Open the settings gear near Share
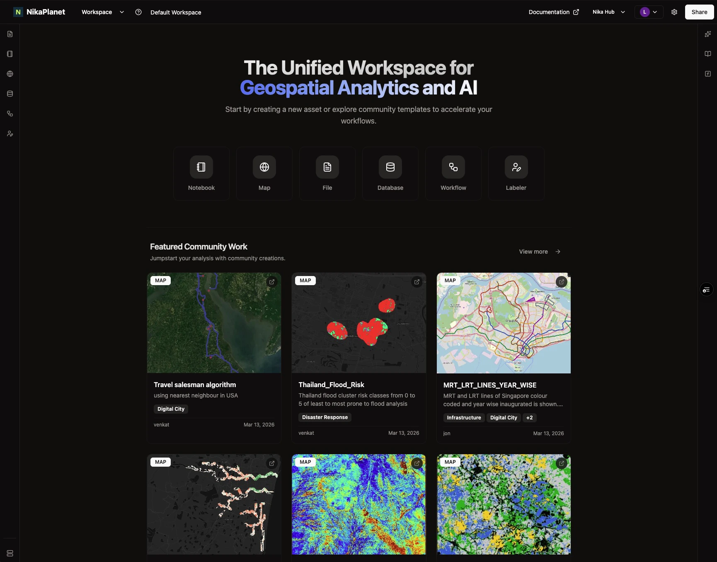 (x=674, y=12)
